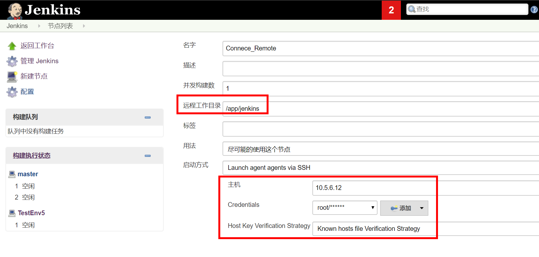Edit 远程工作目录 field /app/jenkins
This screenshot has width=539, height=257.
(x=381, y=109)
